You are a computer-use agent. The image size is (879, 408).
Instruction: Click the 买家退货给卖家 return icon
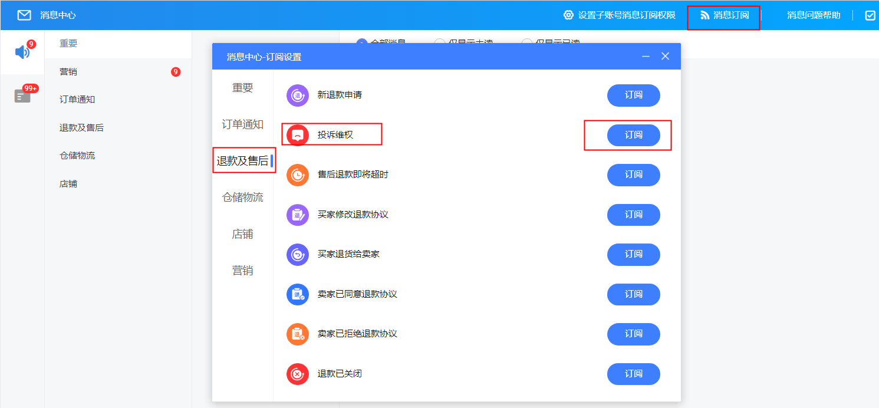pyautogui.click(x=298, y=255)
